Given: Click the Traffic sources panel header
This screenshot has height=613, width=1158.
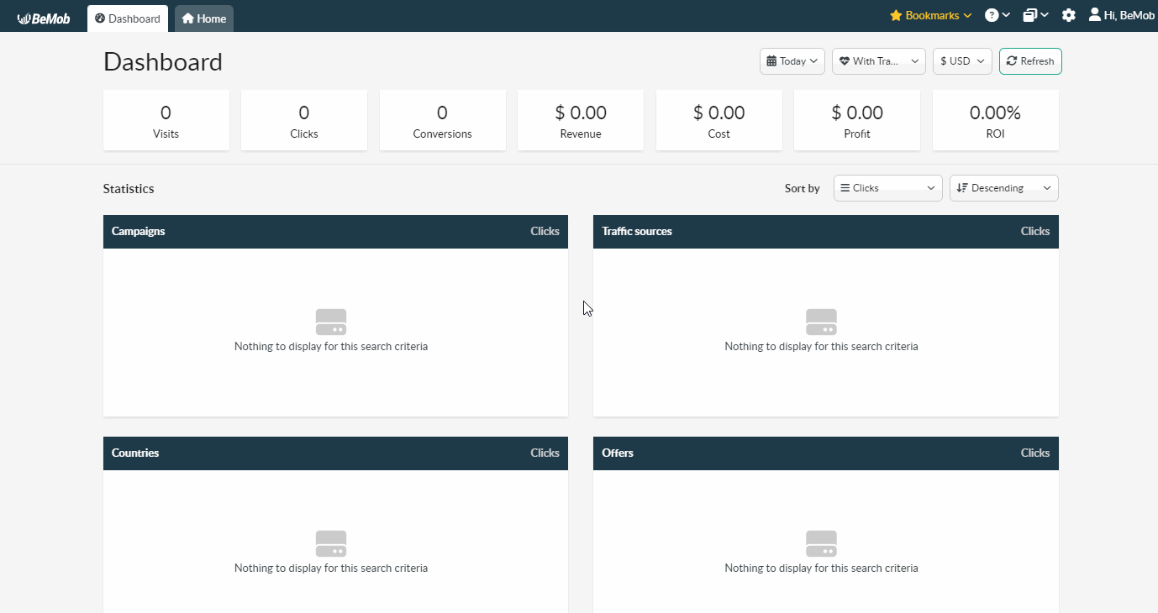Looking at the screenshot, I should point(826,232).
